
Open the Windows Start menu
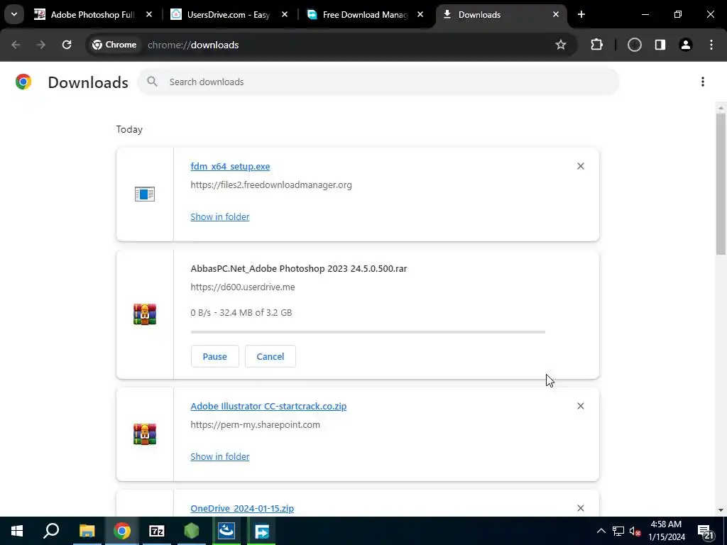click(17, 531)
